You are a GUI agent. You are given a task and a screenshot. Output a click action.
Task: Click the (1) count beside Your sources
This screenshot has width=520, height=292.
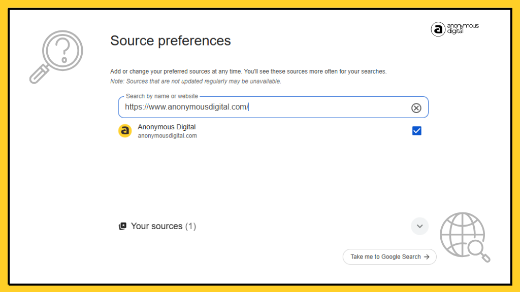coord(190,226)
